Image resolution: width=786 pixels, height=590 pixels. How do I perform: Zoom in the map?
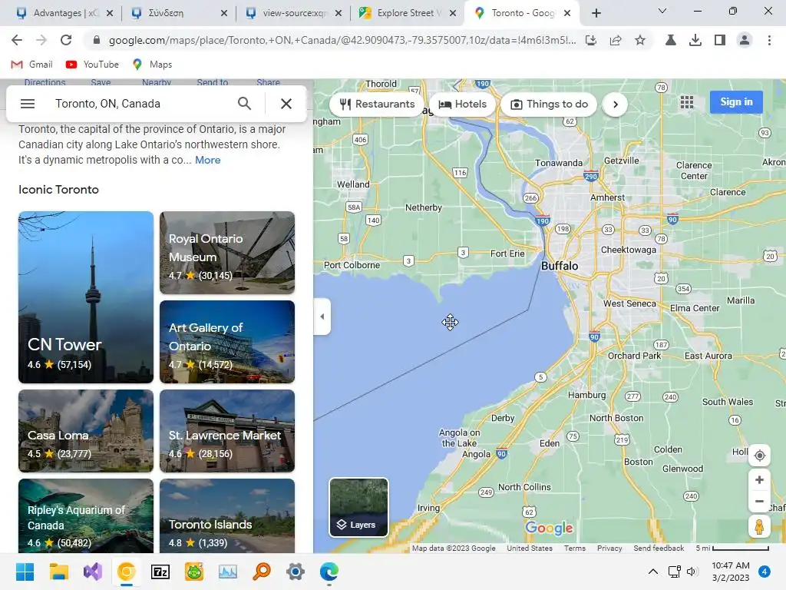click(x=759, y=480)
